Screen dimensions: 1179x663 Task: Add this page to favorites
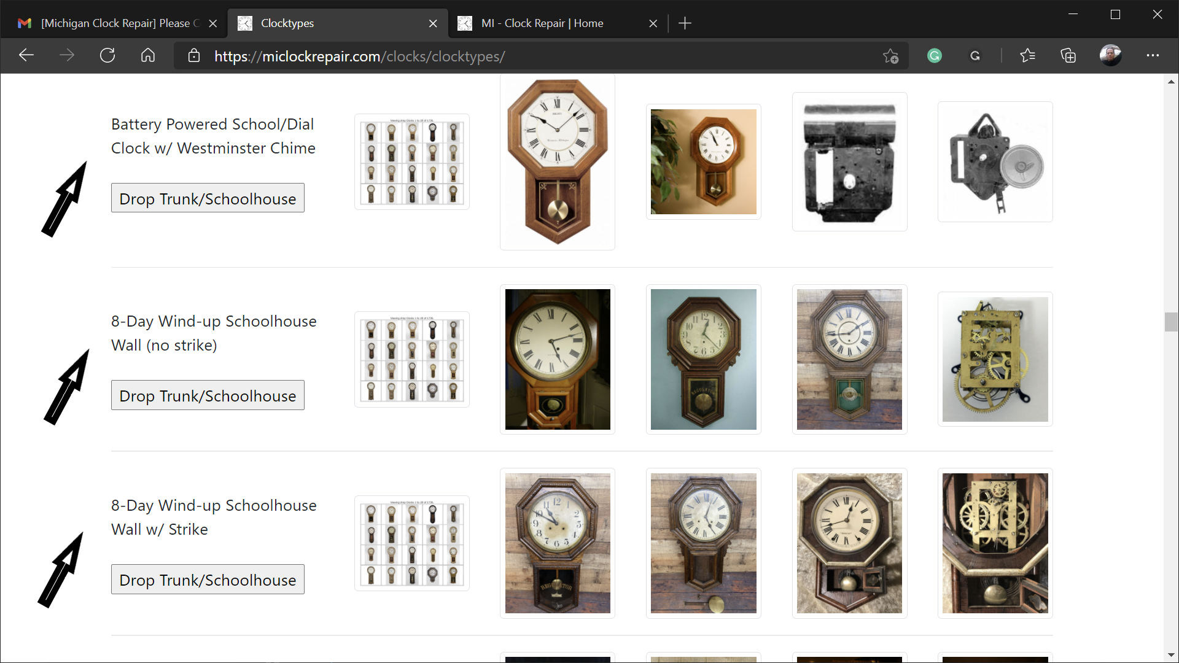click(890, 56)
